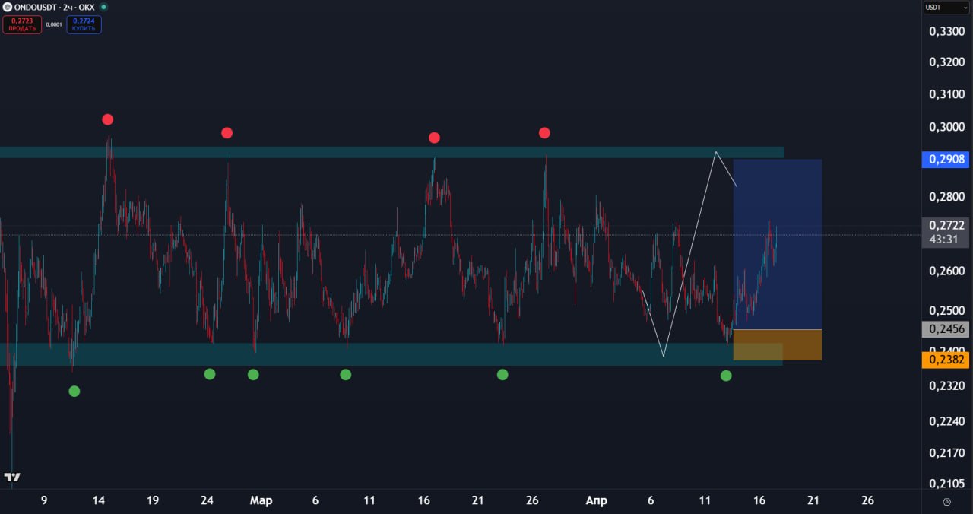This screenshot has width=973, height=514.
Task: Select the leftmost green marker dot
Action: [74, 391]
